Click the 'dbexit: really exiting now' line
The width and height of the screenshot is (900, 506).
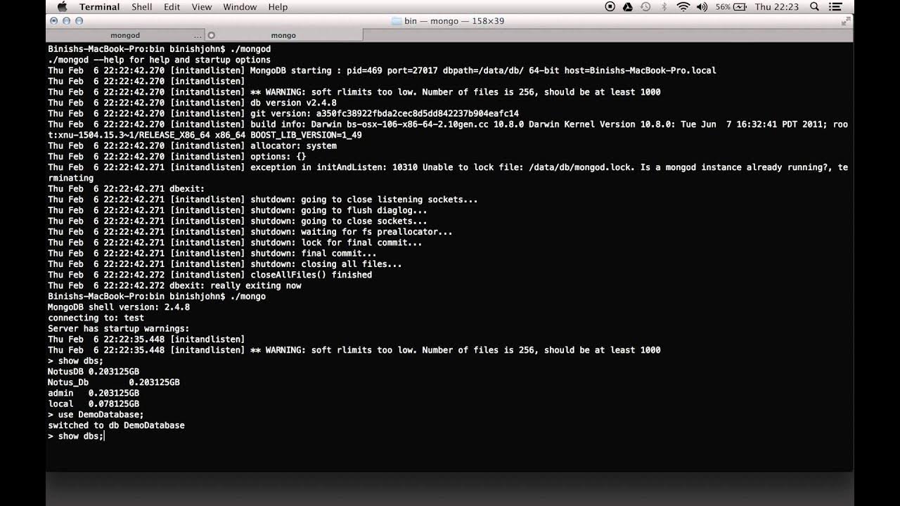coord(174,285)
